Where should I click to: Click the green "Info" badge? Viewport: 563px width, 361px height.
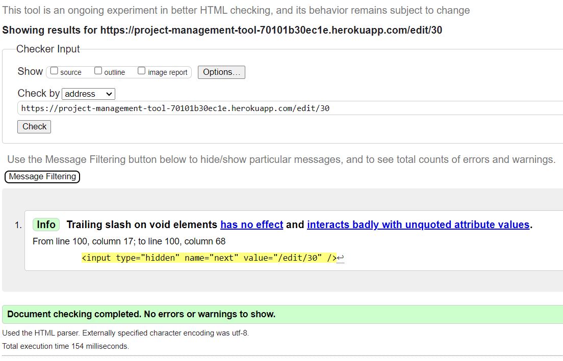click(x=46, y=225)
